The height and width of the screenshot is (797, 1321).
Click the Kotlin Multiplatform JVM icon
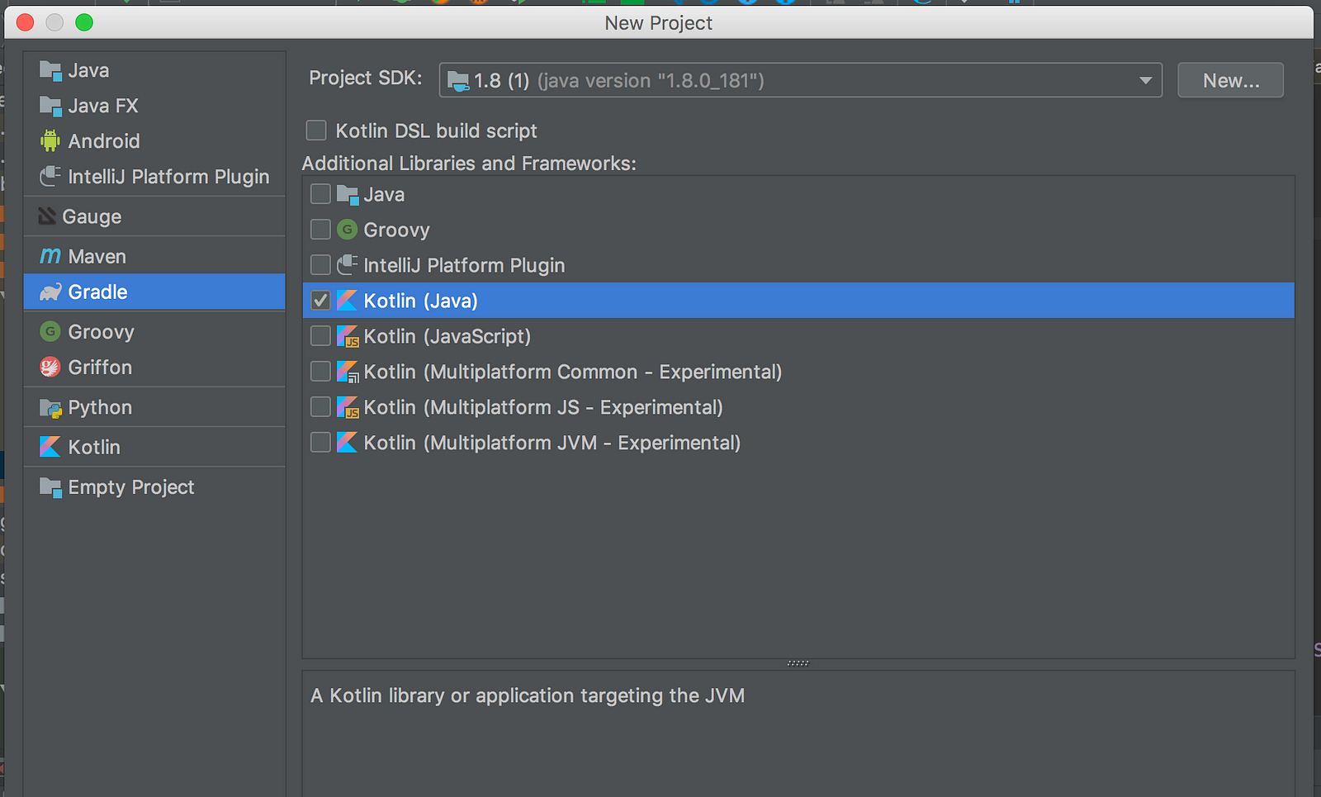[x=348, y=443]
